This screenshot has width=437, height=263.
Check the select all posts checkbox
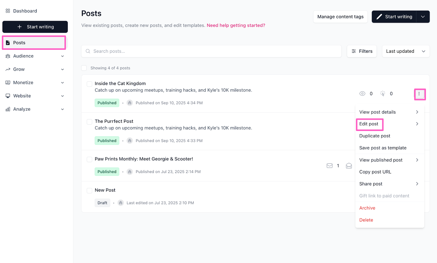[x=84, y=68]
